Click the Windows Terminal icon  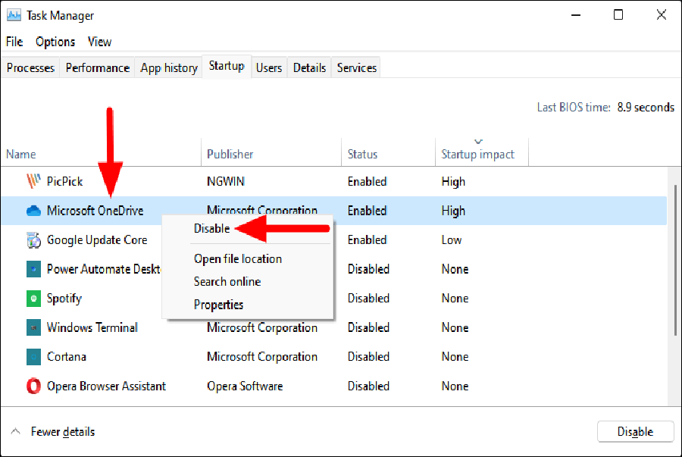[x=33, y=327]
